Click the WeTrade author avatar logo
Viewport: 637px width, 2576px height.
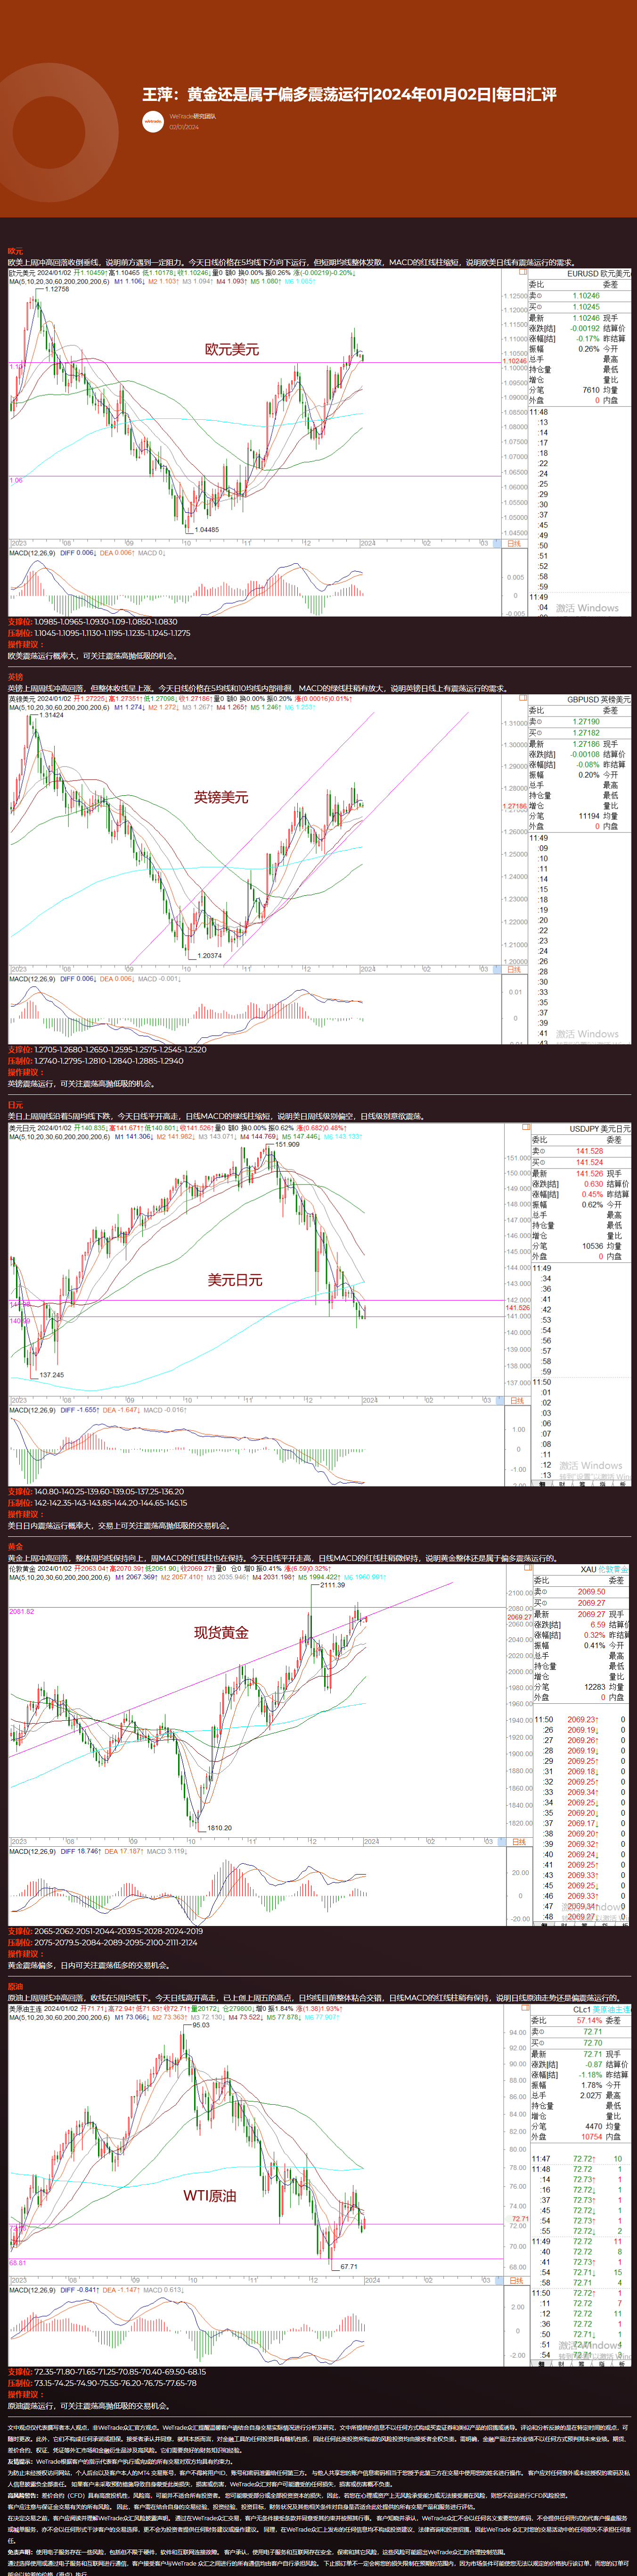click(x=153, y=121)
